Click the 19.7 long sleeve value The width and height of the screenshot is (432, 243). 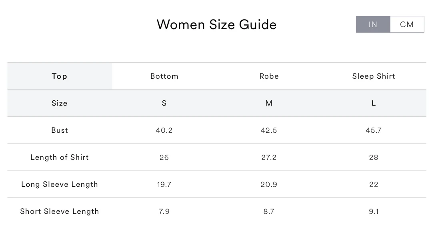(x=164, y=184)
